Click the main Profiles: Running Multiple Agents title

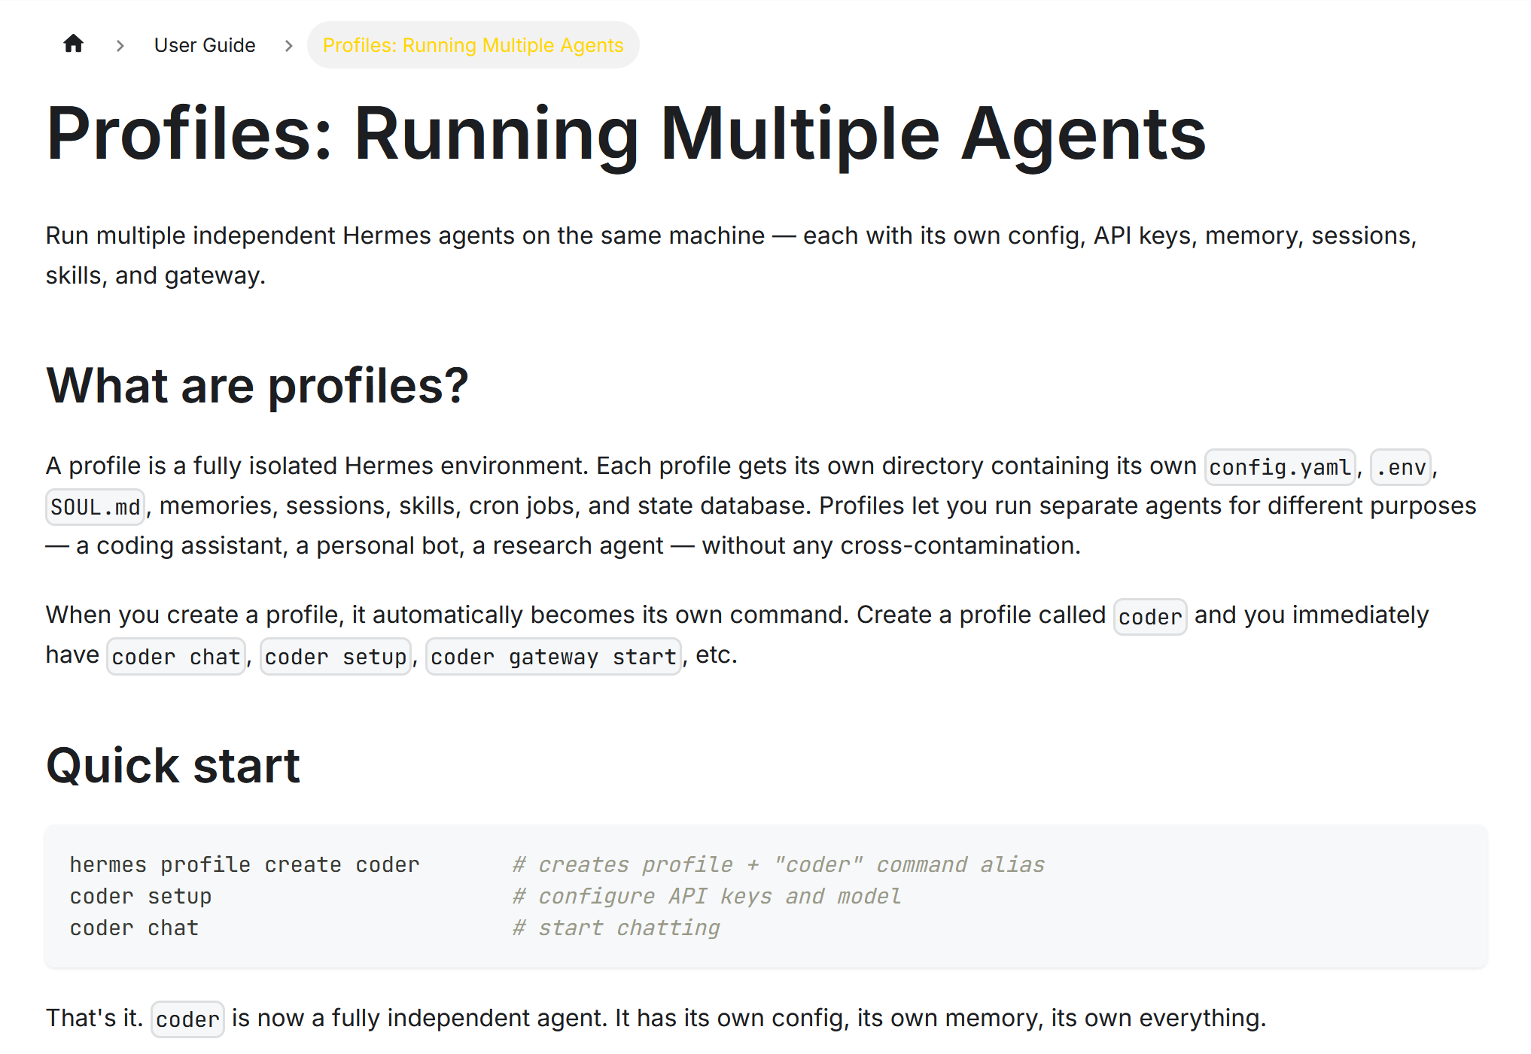coord(625,134)
